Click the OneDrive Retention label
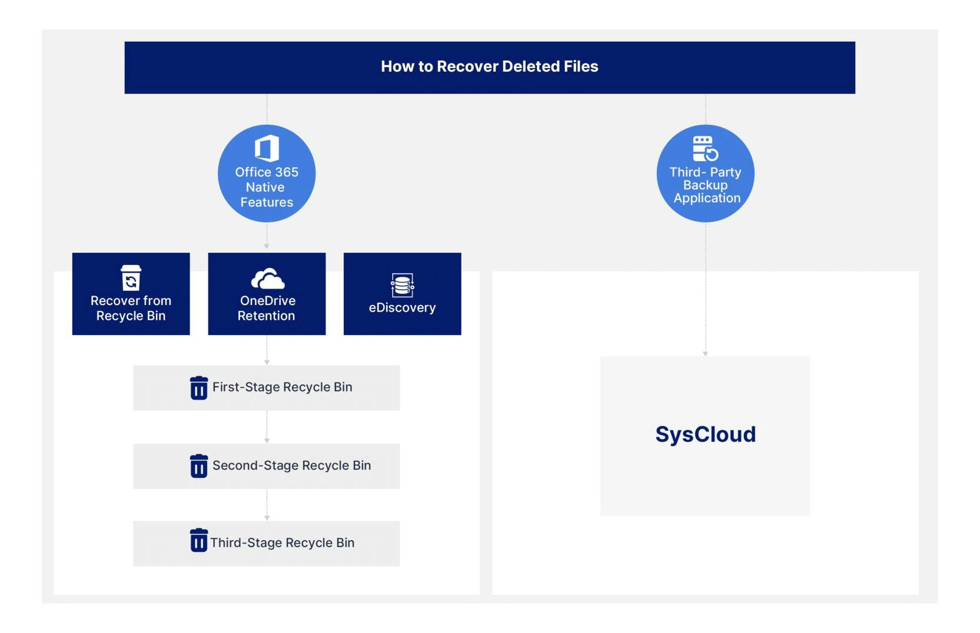The height and width of the screenshot is (633, 980). (x=267, y=308)
